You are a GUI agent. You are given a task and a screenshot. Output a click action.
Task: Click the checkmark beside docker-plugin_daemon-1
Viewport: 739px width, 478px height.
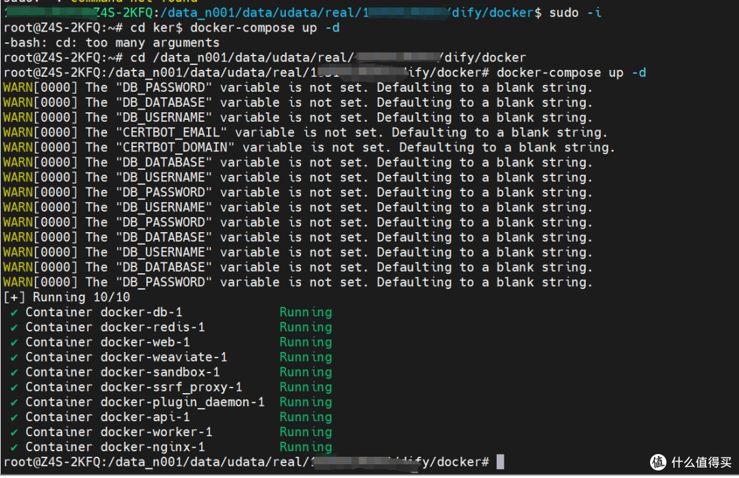tap(15, 402)
